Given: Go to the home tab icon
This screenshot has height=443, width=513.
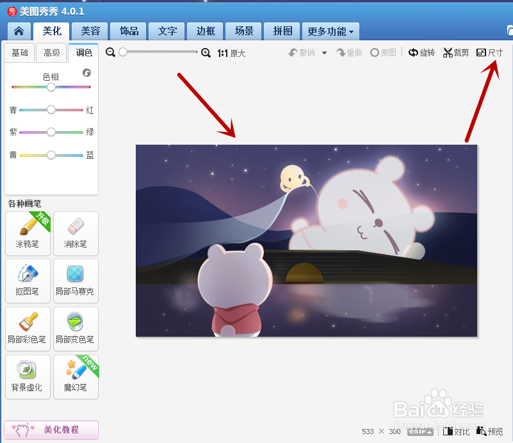Looking at the screenshot, I should [19, 31].
